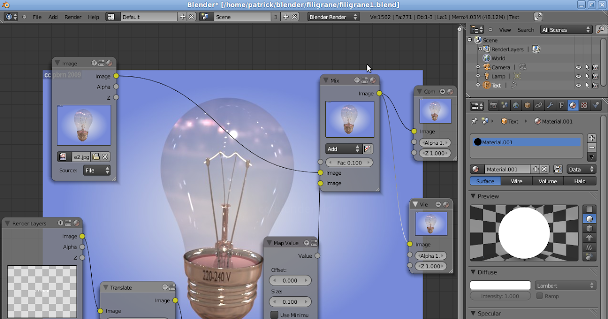
Task: Click the scene browse icon in header
Action: point(206,17)
